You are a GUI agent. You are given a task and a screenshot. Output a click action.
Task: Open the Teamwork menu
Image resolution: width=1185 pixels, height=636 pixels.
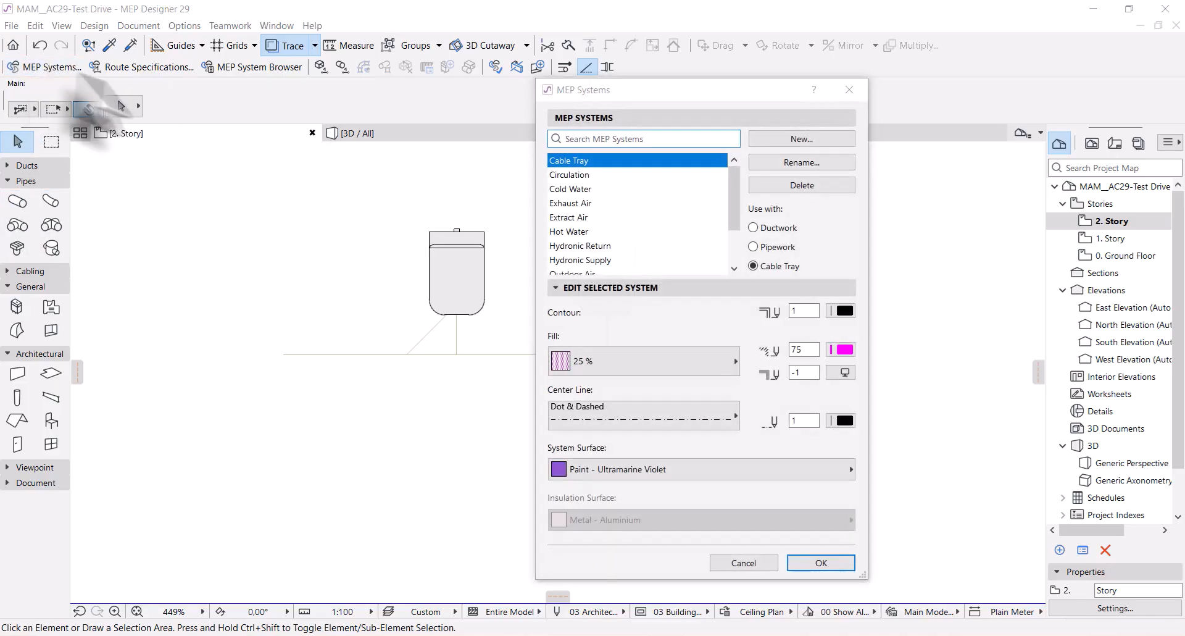pyautogui.click(x=230, y=25)
